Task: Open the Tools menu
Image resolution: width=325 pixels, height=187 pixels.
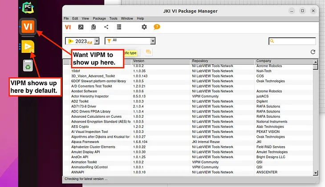Action: click(113, 18)
